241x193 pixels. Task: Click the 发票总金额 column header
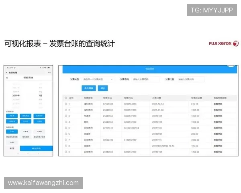(196, 98)
